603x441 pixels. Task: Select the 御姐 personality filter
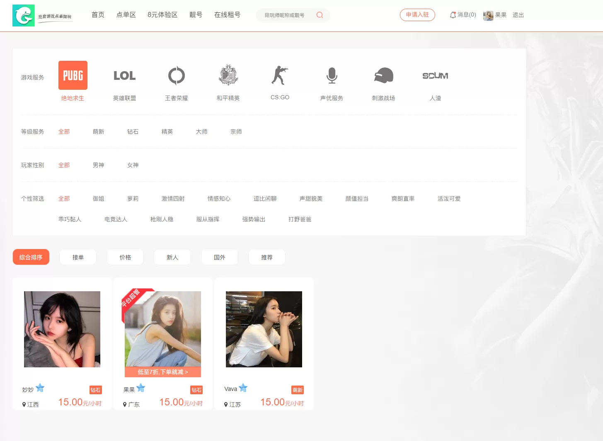coord(98,199)
